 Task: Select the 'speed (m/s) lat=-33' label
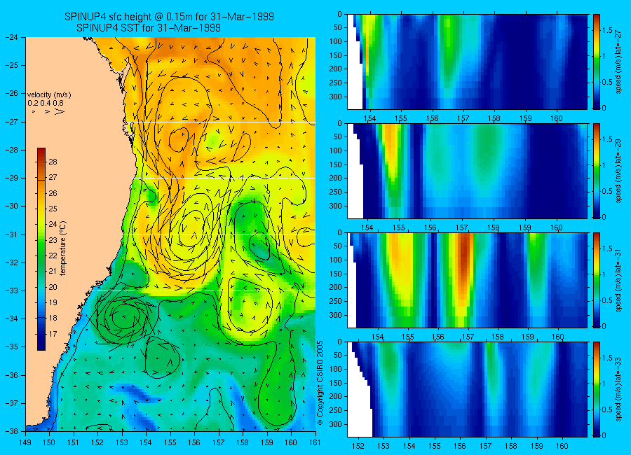618,391
